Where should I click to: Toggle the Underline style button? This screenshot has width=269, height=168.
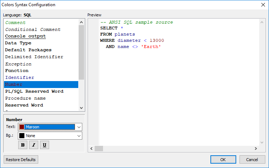pos(45,145)
